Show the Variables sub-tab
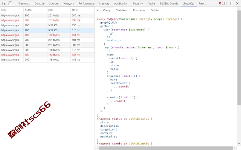This screenshot has width=241, height=150. (121, 10)
